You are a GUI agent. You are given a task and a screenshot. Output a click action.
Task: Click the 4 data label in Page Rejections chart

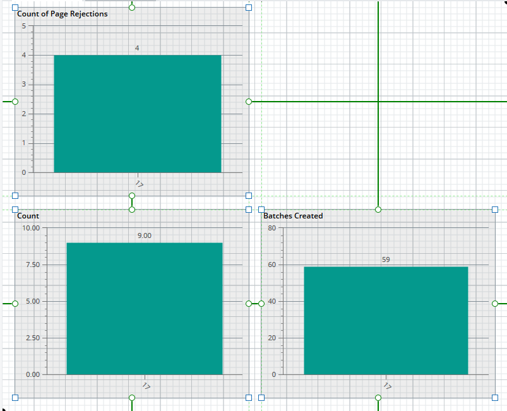[x=137, y=48]
